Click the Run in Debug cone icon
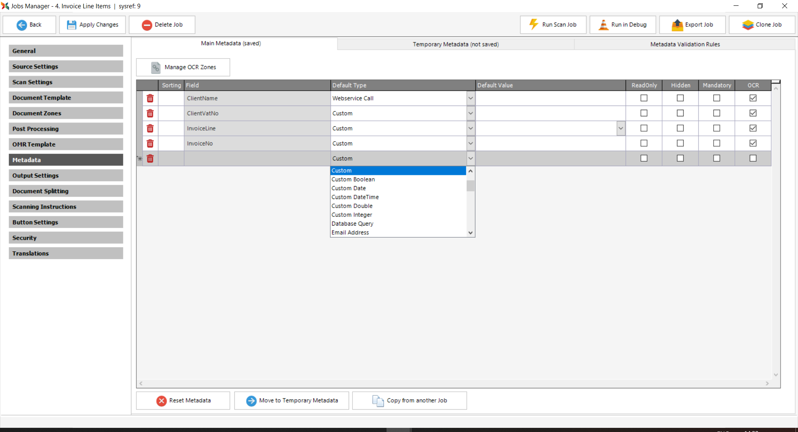This screenshot has height=432, width=798. coord(603,25)
